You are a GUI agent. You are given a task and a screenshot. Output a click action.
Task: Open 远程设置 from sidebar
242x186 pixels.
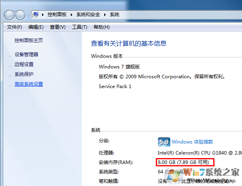(x=24, y=64)
